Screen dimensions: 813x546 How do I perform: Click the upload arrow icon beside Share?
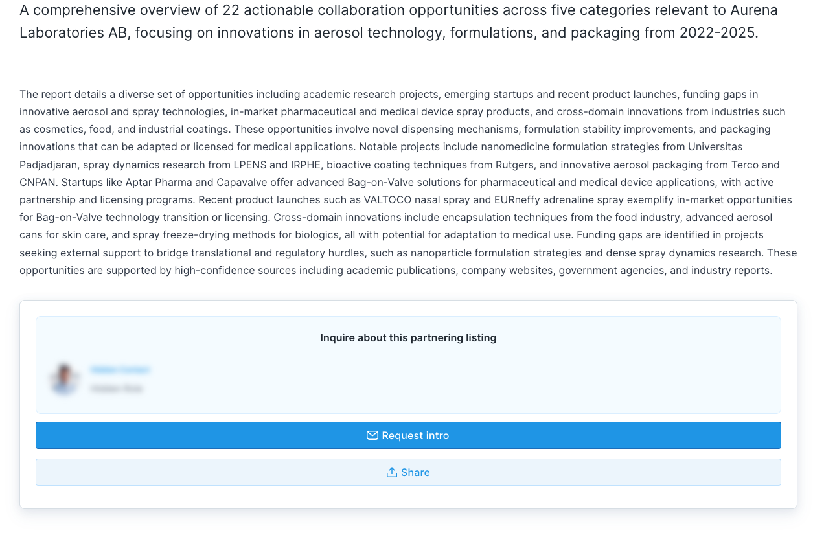tap(391, 472)
